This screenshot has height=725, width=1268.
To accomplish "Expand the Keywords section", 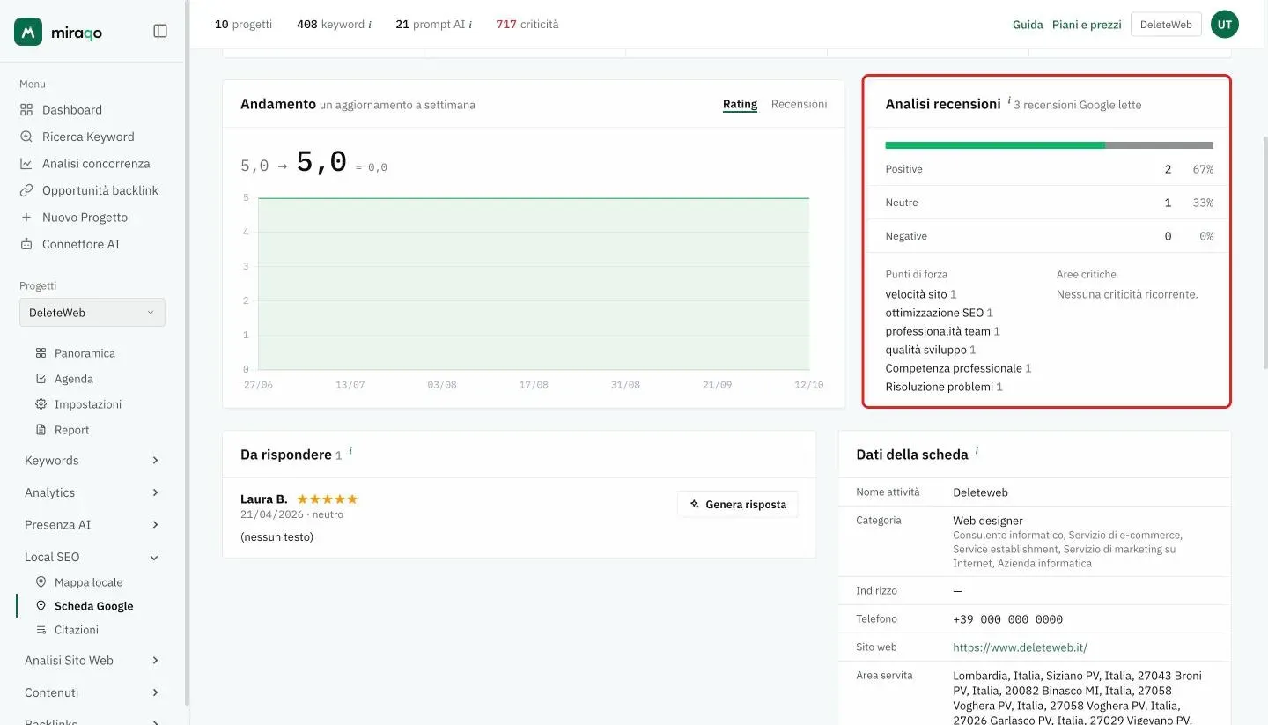I will coord(92,461).
